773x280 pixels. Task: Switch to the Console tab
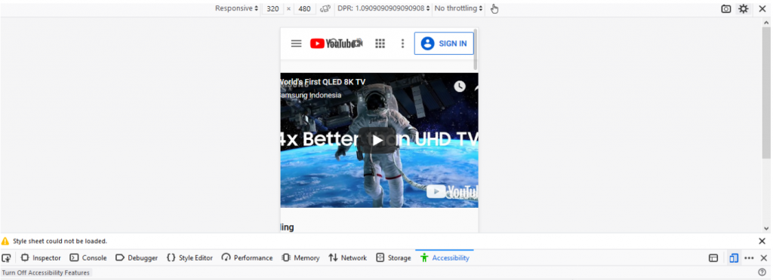88,258
